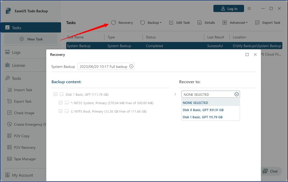288x182 pixels.
Task: Click the FAT32 System partition label
Action: click(112, 103)
